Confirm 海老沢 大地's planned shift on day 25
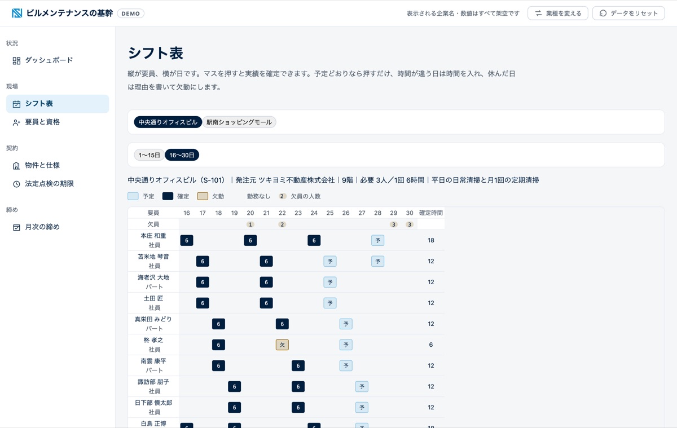Screen dimensions: 677x428 tap(330, 282)
